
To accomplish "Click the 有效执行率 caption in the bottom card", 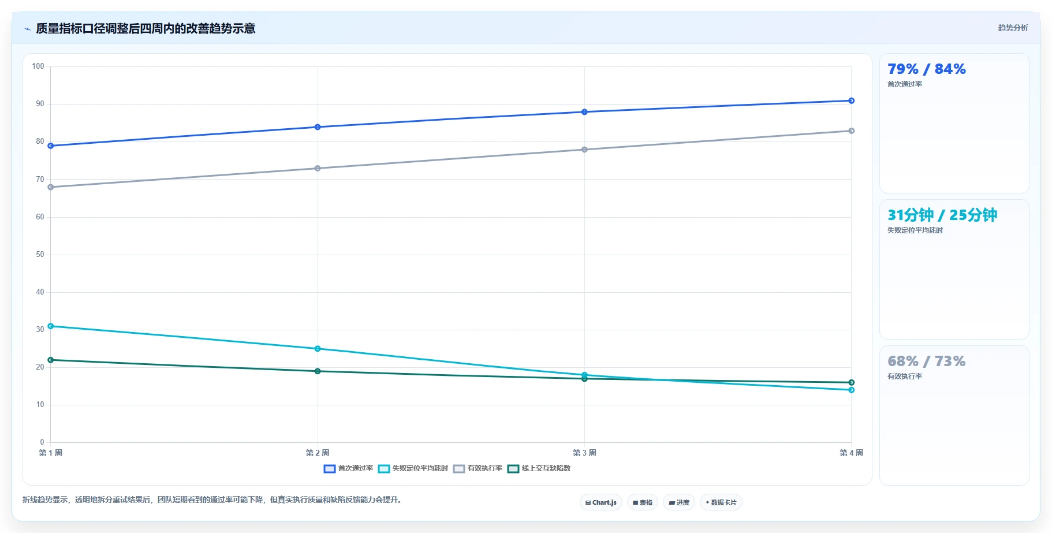I will pyautogui.click(x=904, y=377).
